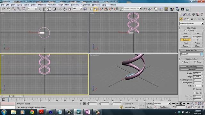205x115 pixels.
Task: Collapse the Parameters rollout
Action: [x=192, y=70]
